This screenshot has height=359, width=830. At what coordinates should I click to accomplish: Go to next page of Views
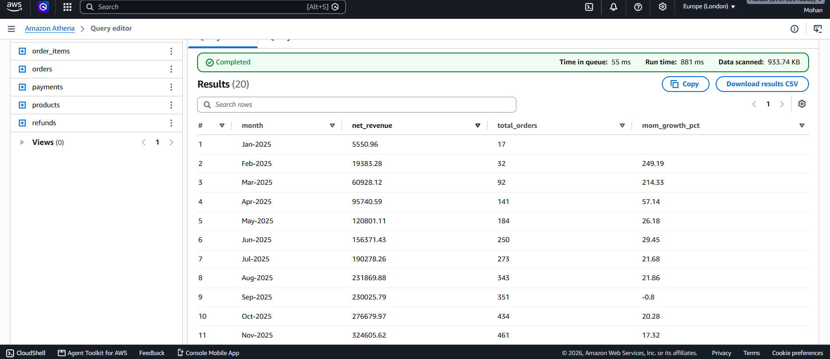[x=171, y=142]
